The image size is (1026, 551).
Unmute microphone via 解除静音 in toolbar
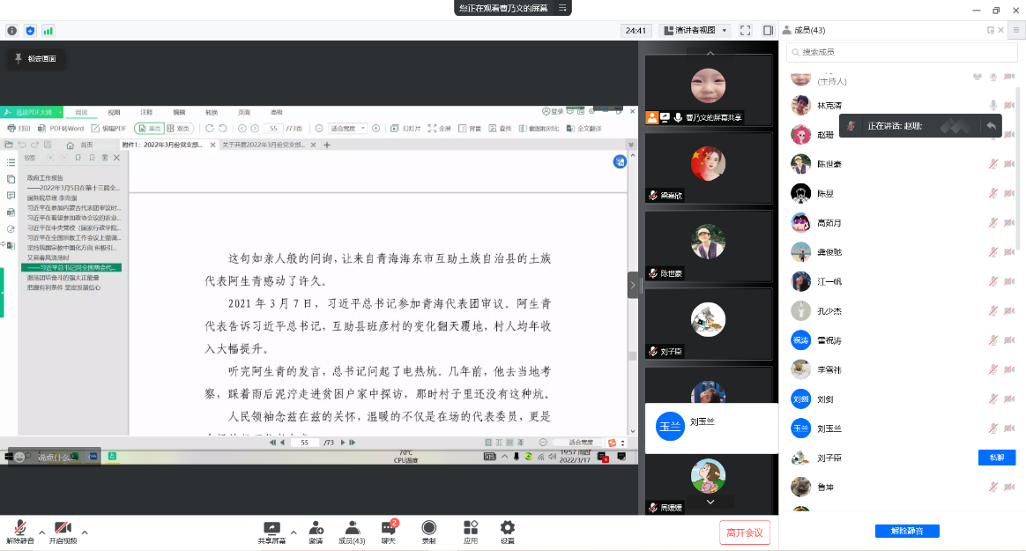coord(19,531)
